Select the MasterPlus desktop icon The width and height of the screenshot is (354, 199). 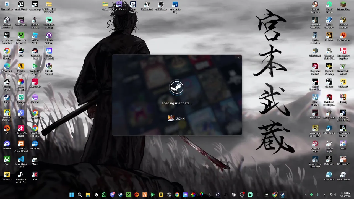coord(21,22)
